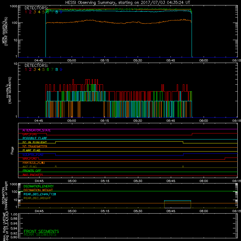Click 'DETECTORS:' label in the front segments plot
The width and height of the screenshot is (241, 241).
(x=36, y=8)
